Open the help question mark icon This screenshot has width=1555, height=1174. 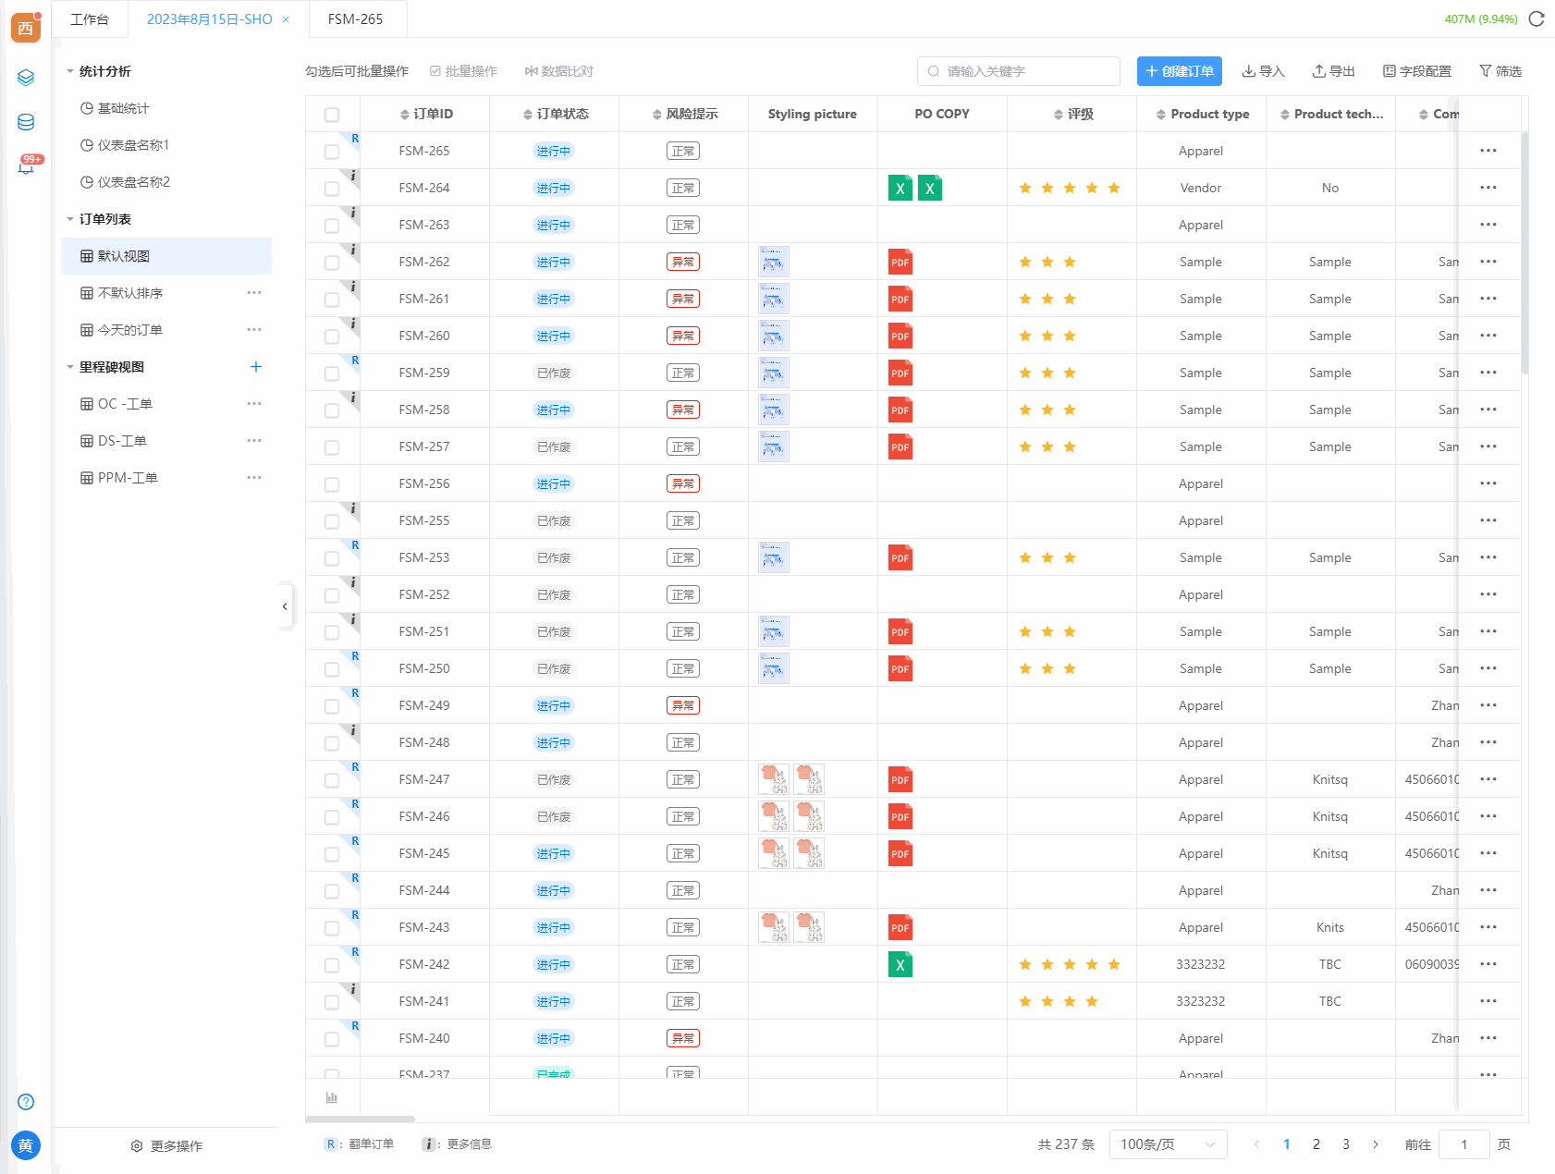pyautogui.click(x=26, y=1102)
